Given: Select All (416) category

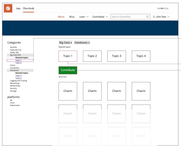Looking at the screenshot, I should (x=13, y=47).
